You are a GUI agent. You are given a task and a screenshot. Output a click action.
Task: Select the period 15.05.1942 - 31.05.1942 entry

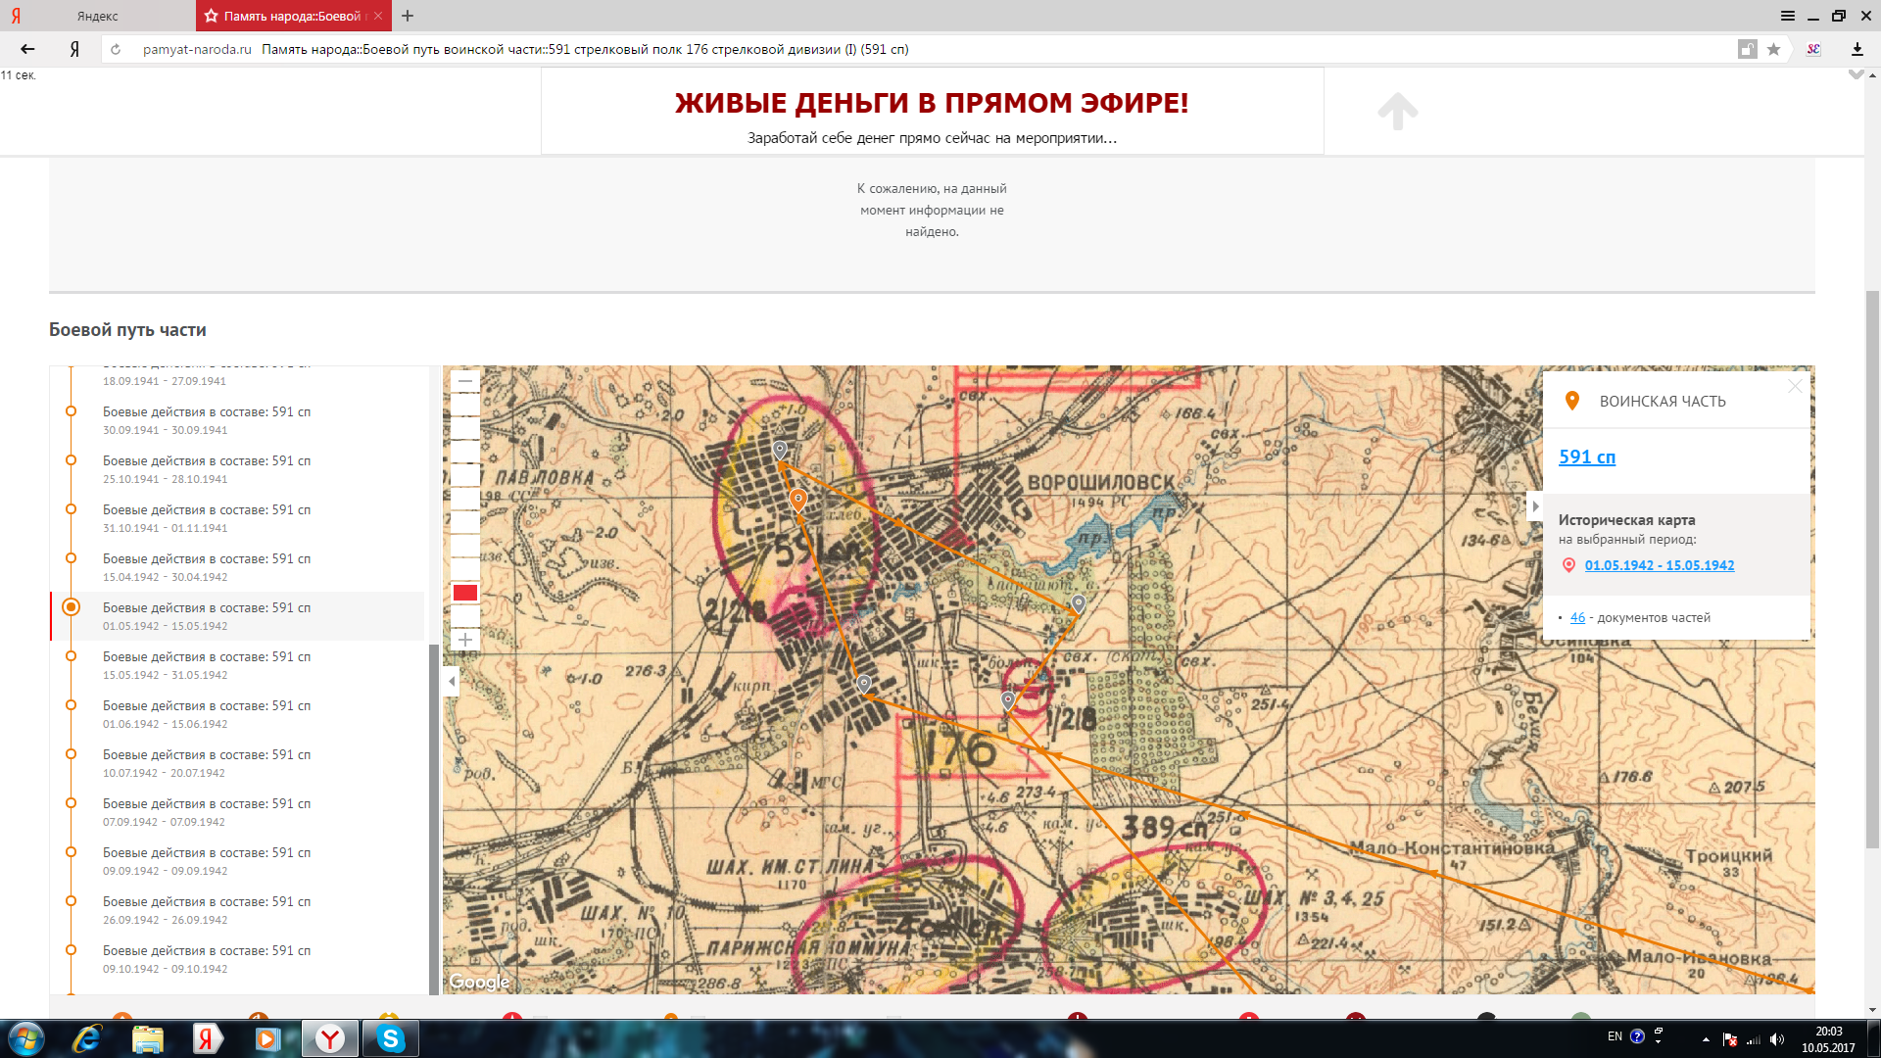[207, 665]
